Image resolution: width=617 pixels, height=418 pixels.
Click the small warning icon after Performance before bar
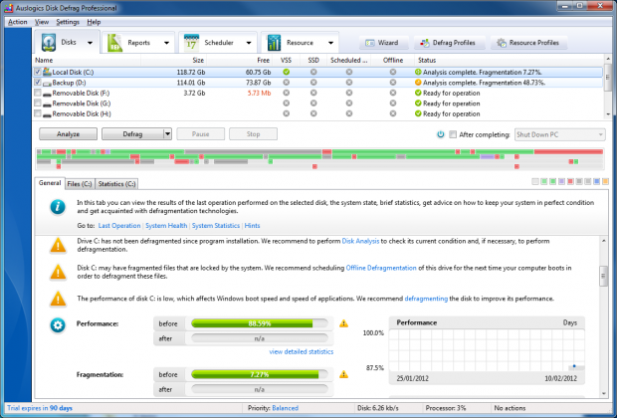[x=343, y=323]
